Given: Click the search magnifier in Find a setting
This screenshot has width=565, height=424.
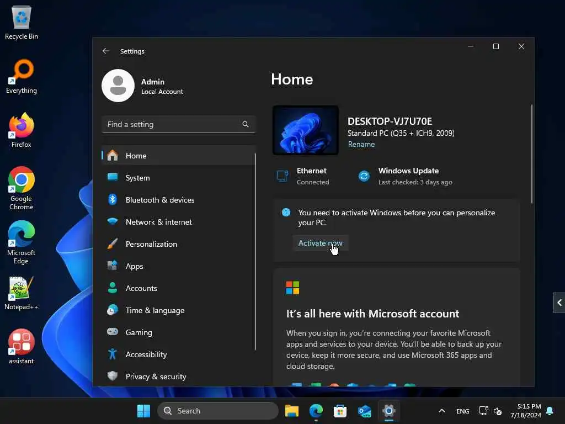Looking at the screenshot, I should click(x=246, y=124).
